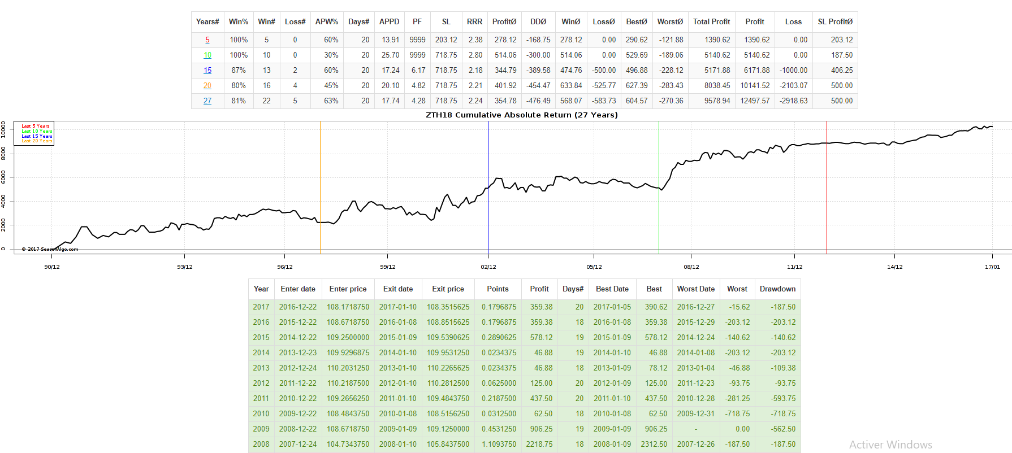This screenshot has height=453, width=1012.
Task: Select the Best value 2312.50
Action: pyautogui.click(x=654, y=445)
